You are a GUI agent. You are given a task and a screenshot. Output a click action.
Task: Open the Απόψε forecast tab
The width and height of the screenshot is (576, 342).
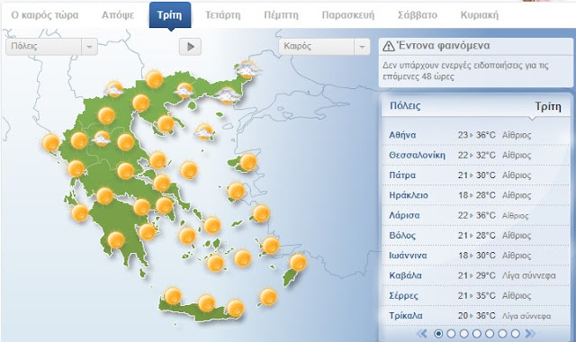point(118,15)
